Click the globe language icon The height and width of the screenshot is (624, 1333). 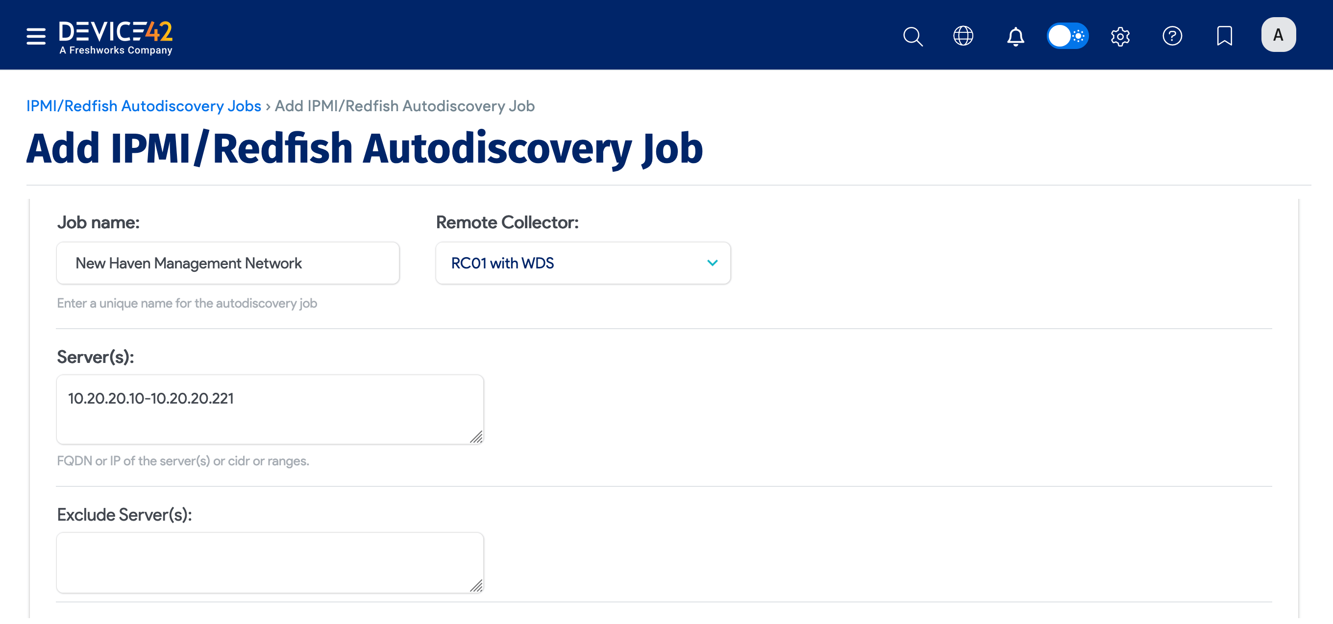click(963, 36)
